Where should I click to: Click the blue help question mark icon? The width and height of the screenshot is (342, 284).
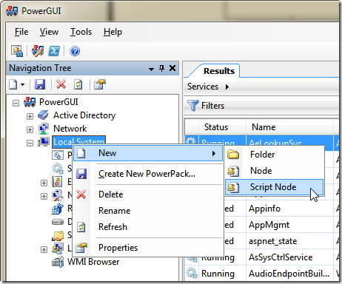coord(75,51)
